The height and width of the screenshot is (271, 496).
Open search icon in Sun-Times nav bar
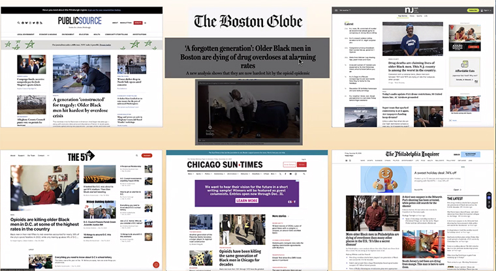click(304, 174)
